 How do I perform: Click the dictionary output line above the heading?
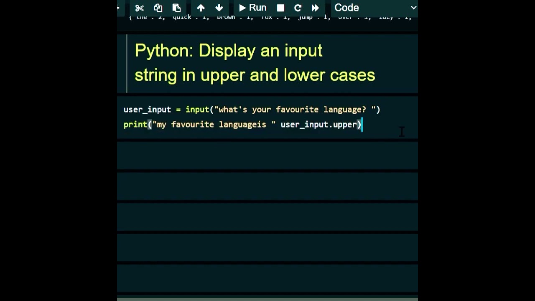(270, 18)
